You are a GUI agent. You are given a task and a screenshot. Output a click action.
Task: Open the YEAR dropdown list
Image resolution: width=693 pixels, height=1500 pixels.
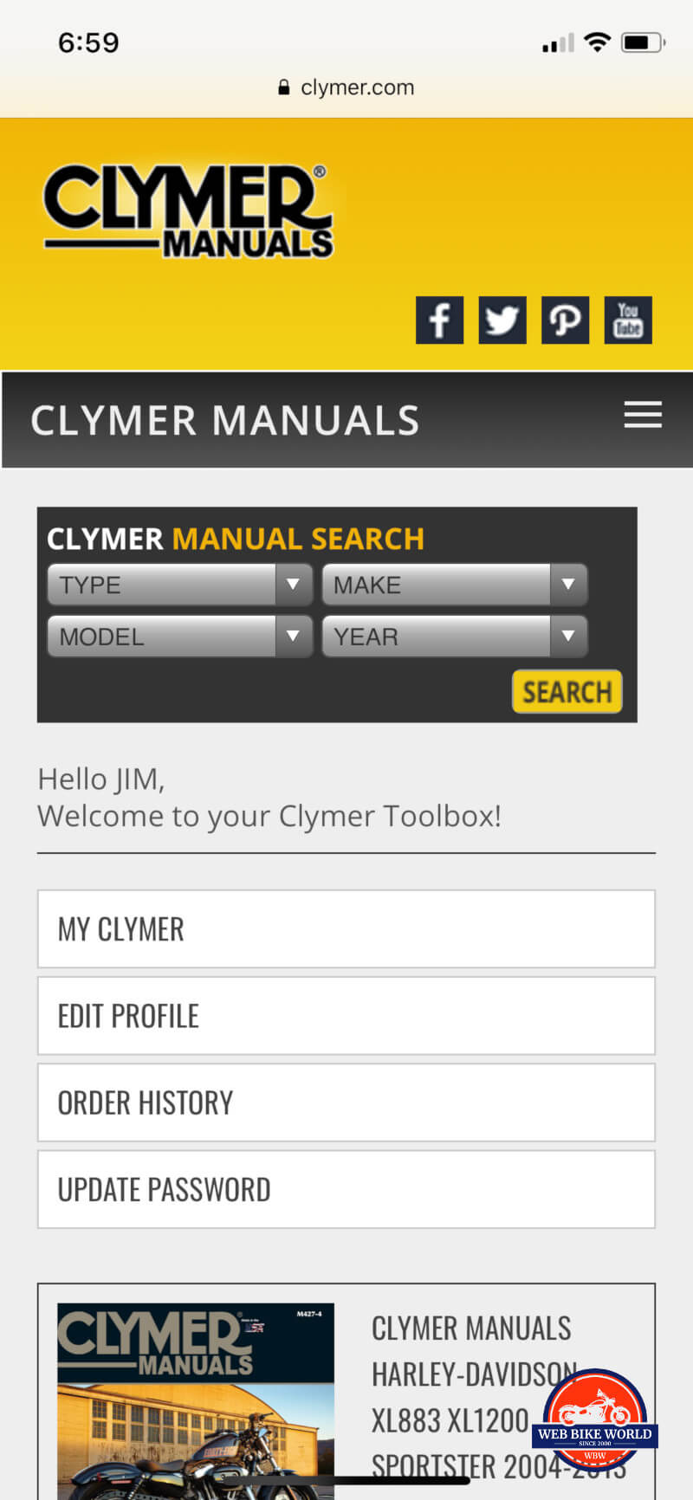click(x=454, y=637)
